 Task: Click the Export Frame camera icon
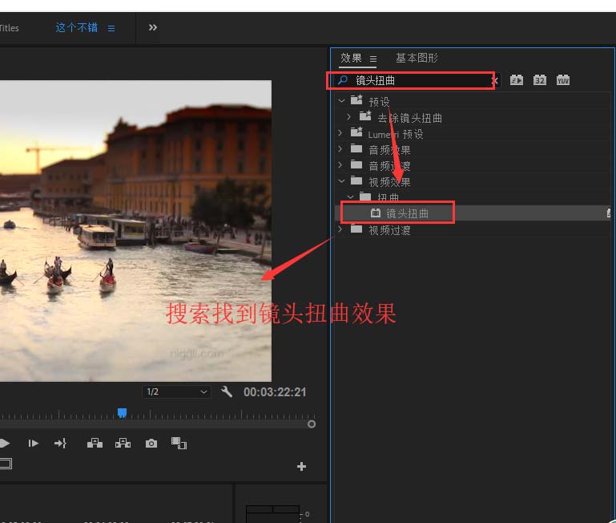click(151, 443)
